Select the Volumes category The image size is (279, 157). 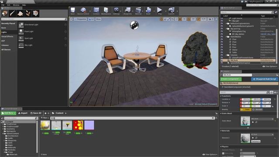click(x=9, y=45)
